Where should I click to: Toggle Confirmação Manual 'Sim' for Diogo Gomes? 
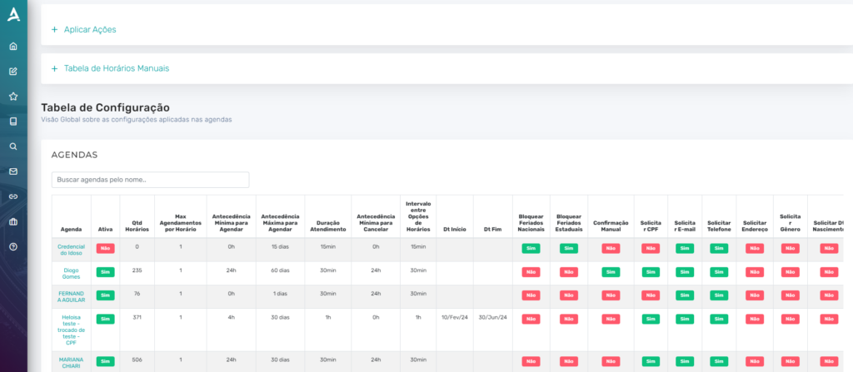point(611,271)
